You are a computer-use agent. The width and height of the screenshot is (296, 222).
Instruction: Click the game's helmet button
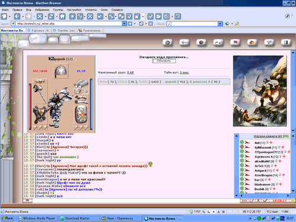pos(201,43)
